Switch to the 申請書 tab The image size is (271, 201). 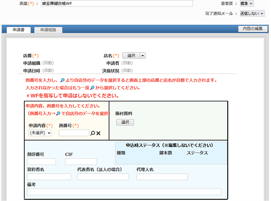18,30
